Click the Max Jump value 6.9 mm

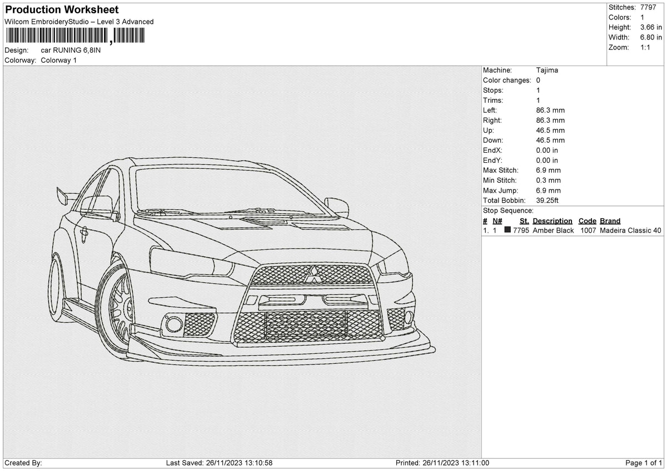(549, 190)
